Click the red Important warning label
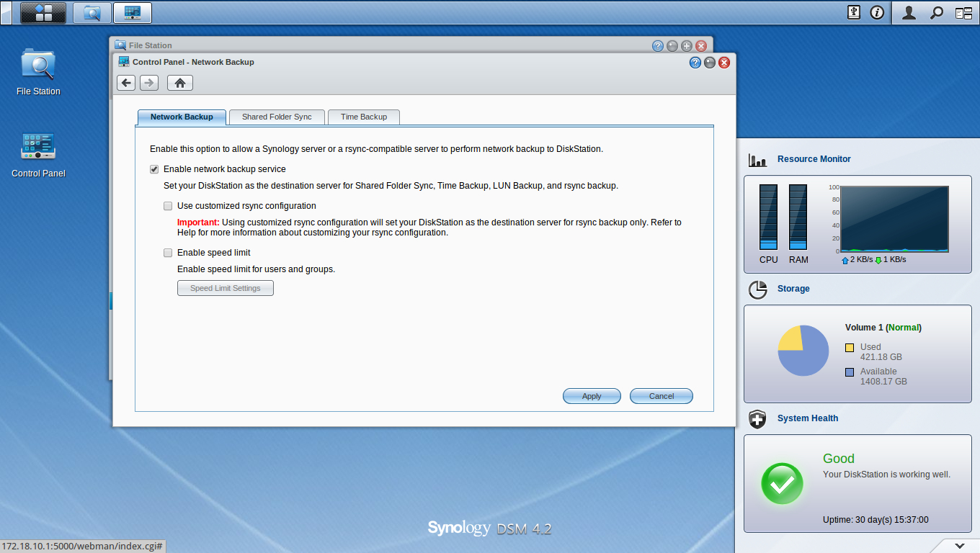This screenshot has height=553, width=980. [198, 222]
